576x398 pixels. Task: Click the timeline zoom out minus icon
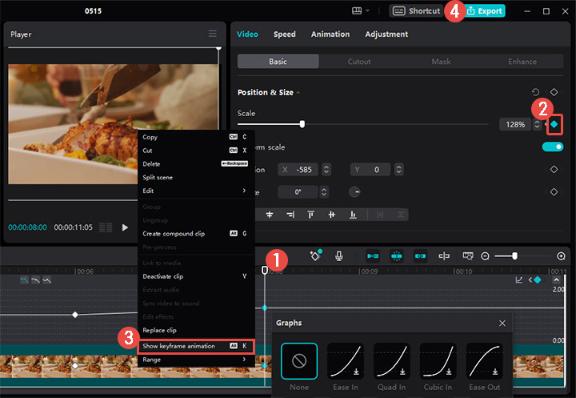point(485,255)
